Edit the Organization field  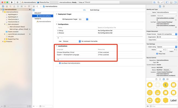coord(167,37)
